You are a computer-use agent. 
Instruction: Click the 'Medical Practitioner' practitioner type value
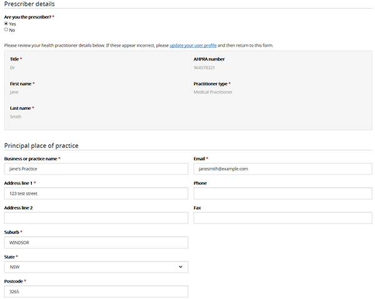tap(212, 92)
